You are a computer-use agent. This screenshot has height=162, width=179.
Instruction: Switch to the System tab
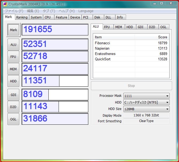36,17
